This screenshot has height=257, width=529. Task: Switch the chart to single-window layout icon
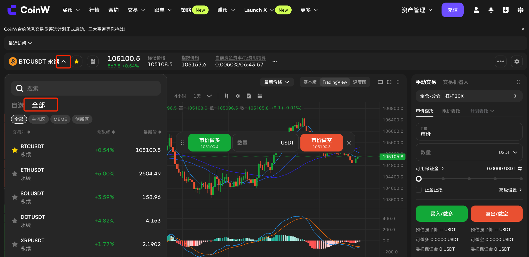380,82
